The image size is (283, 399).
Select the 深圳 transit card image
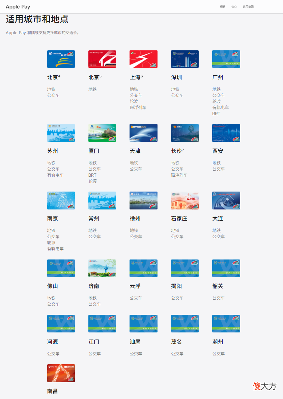(185, 59)
